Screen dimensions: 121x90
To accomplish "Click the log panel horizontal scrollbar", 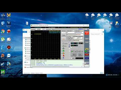I will tap(57, 66).
